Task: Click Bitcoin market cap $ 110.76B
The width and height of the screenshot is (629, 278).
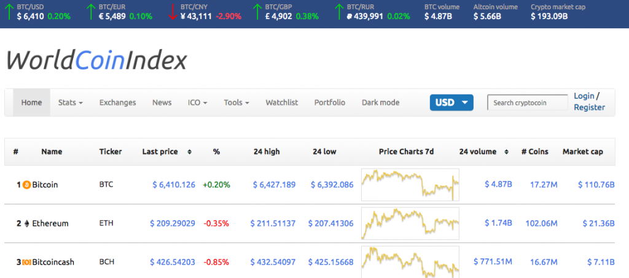Action: click(596, 185)
